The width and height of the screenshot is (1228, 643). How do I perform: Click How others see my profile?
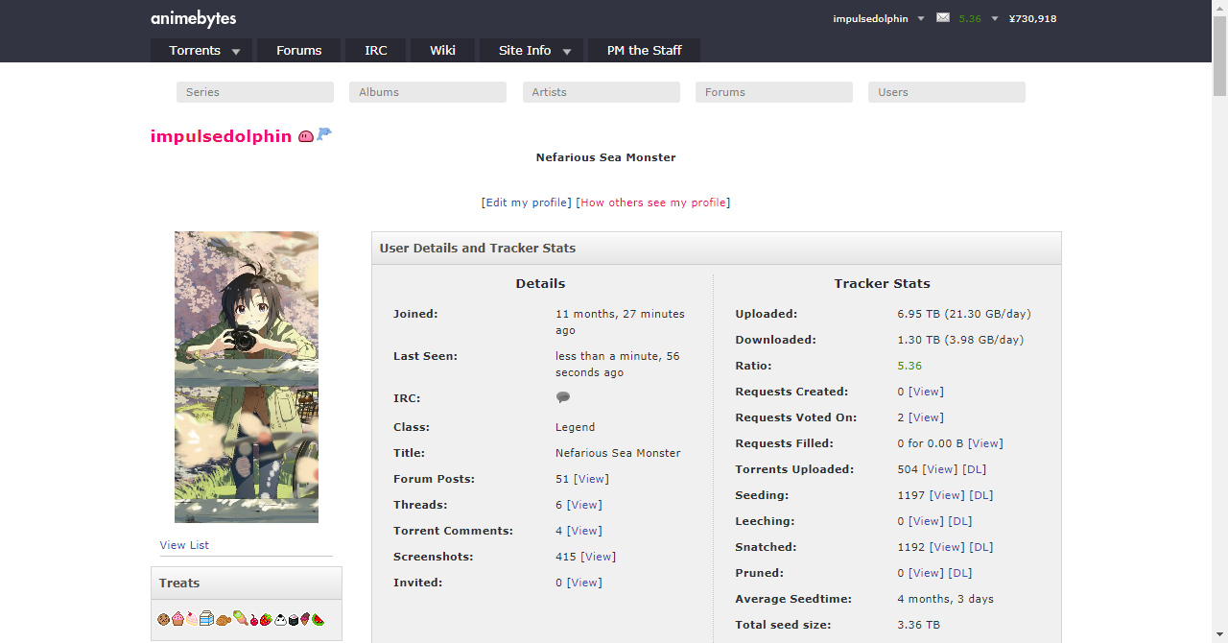653,202
